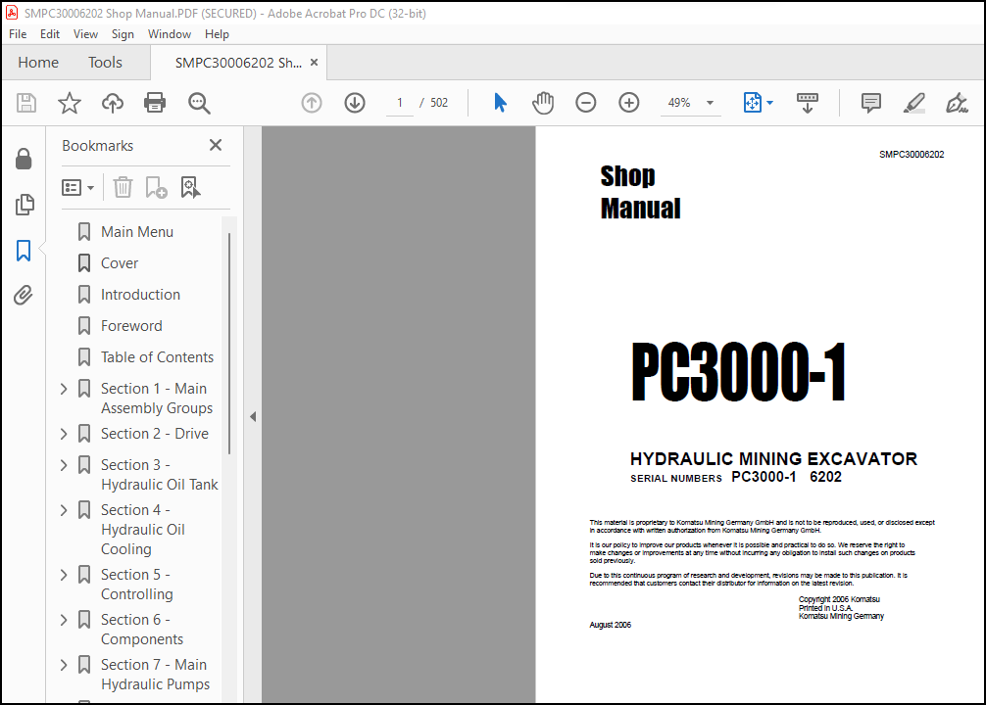
Task: Open the Help menu
Action: [x=217, y=34]
